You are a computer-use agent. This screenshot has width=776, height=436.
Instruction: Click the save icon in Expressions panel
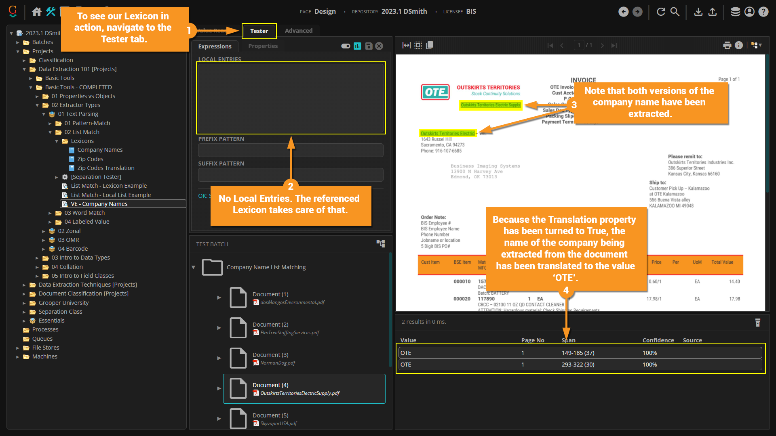point(369,46)
